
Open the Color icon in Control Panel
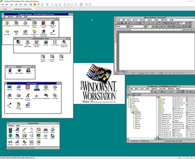[x=10, y=130]
